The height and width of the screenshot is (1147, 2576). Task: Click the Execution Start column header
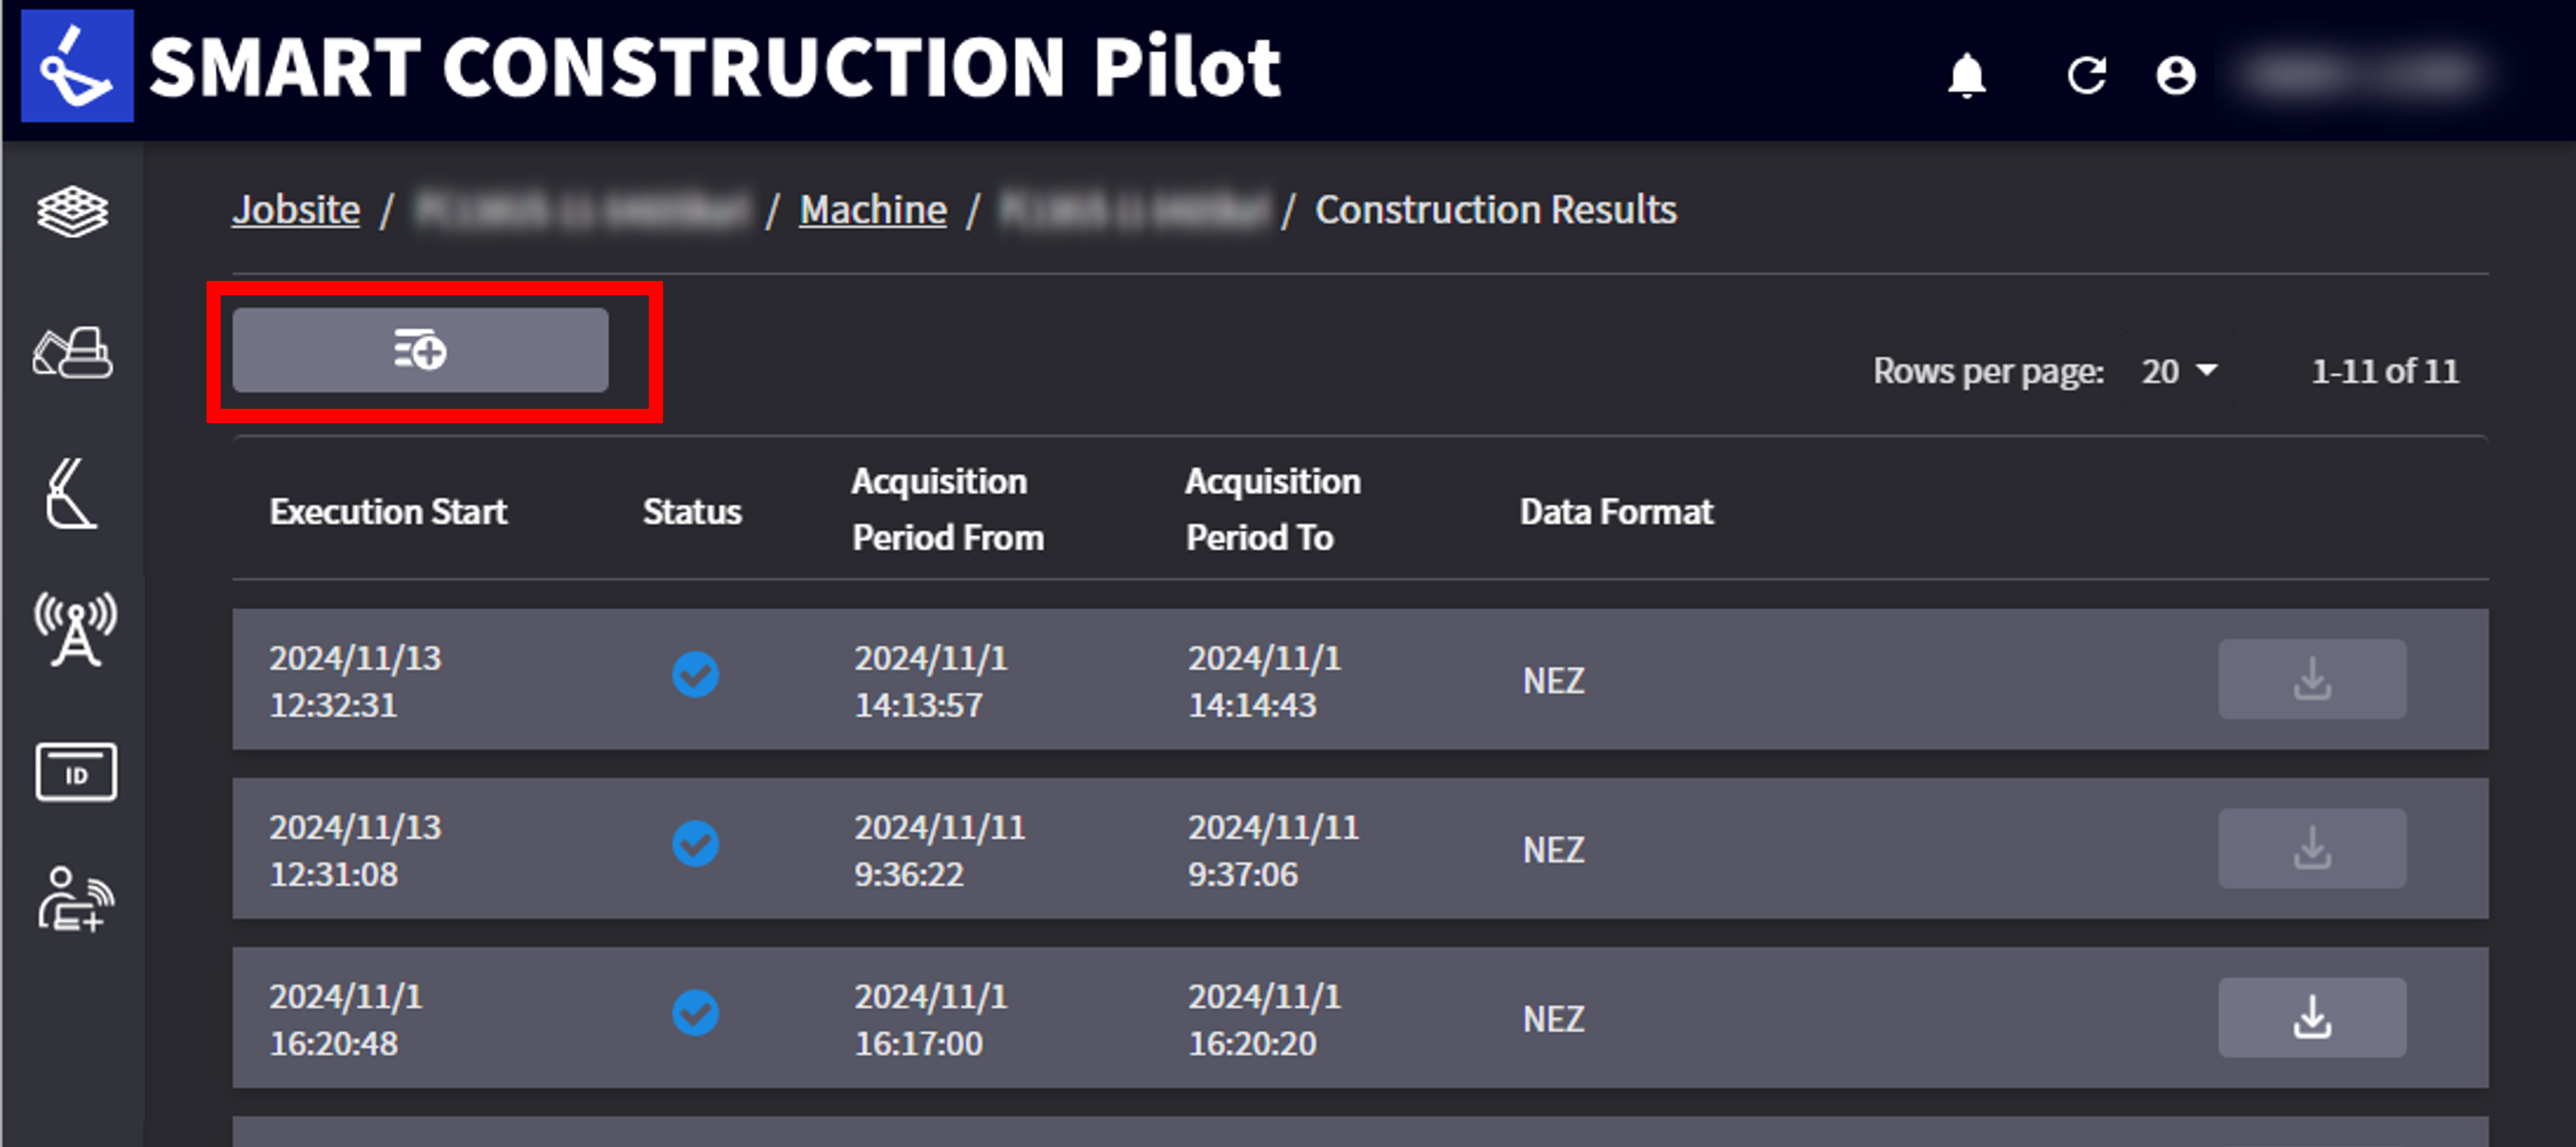coord(388,511)
